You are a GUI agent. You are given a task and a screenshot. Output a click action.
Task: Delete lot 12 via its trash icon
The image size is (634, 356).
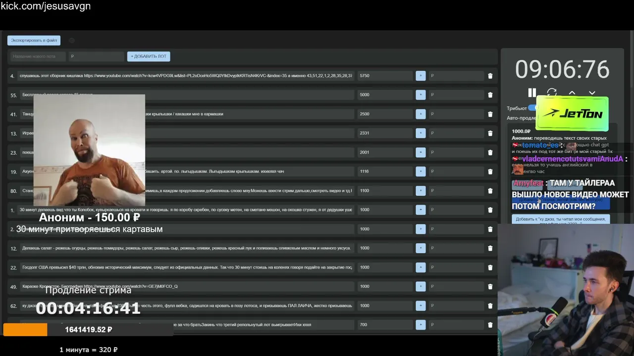(x=490, y=248)
